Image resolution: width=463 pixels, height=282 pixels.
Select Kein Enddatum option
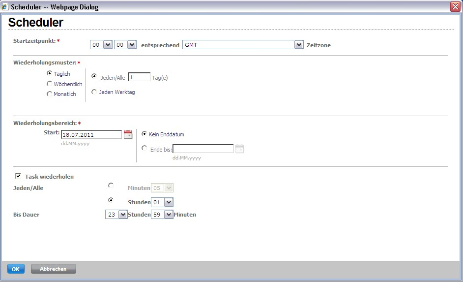(144, 133)
